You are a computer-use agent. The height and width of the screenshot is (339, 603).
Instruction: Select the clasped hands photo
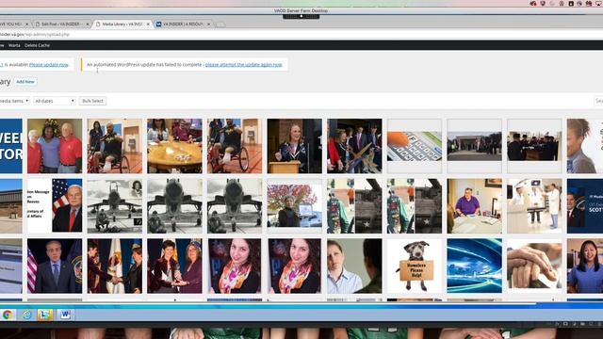tap(534, 266)
